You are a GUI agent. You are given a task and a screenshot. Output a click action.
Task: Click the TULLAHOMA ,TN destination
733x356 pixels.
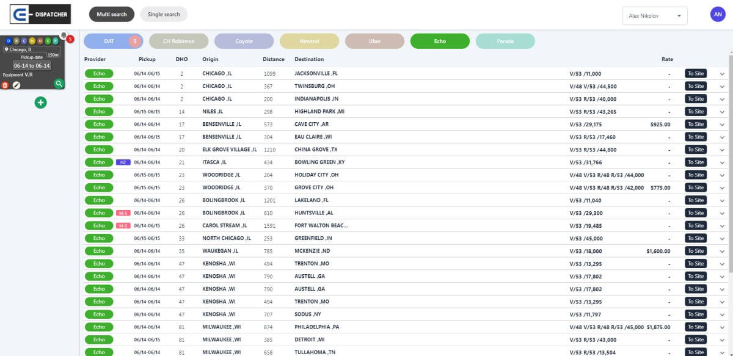tap(315, 352)
